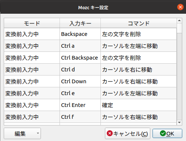Click 左の文字を削除 in the Ctrl Backspace row
The height and width of the screenshot is (141, 186).
(x=138, y=58)
